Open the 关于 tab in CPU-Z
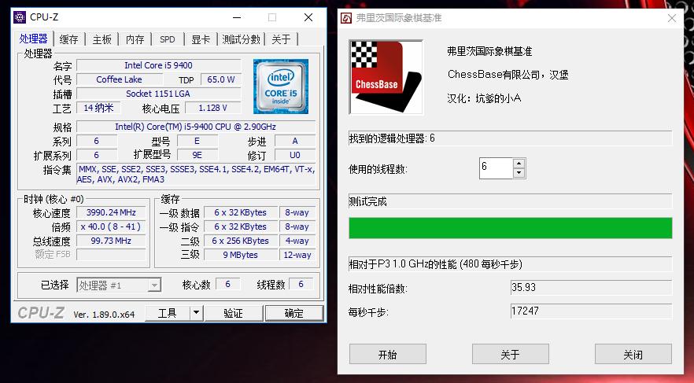The image size is (694, 383). 281,39
